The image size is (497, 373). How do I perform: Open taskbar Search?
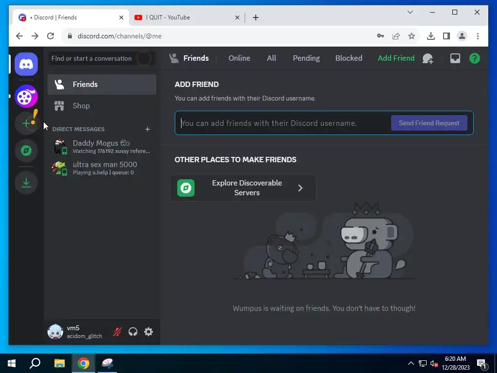tap(35, 363)
